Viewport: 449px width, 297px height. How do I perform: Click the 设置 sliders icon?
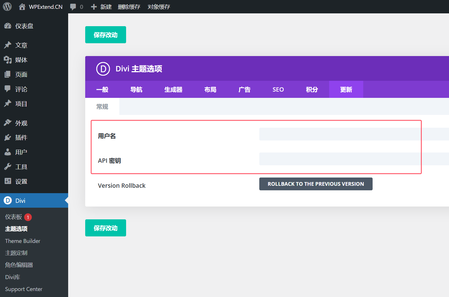[x=8, y=181]
